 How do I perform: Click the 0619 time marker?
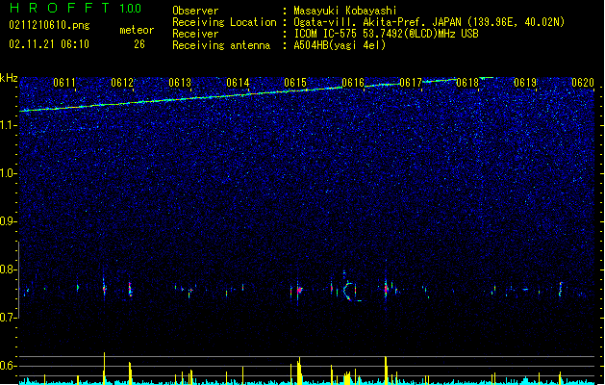(x=525, y=83)
